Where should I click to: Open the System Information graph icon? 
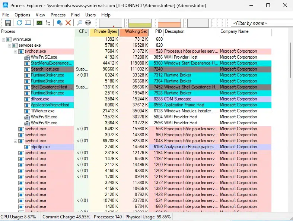click(x=39, y=23)
